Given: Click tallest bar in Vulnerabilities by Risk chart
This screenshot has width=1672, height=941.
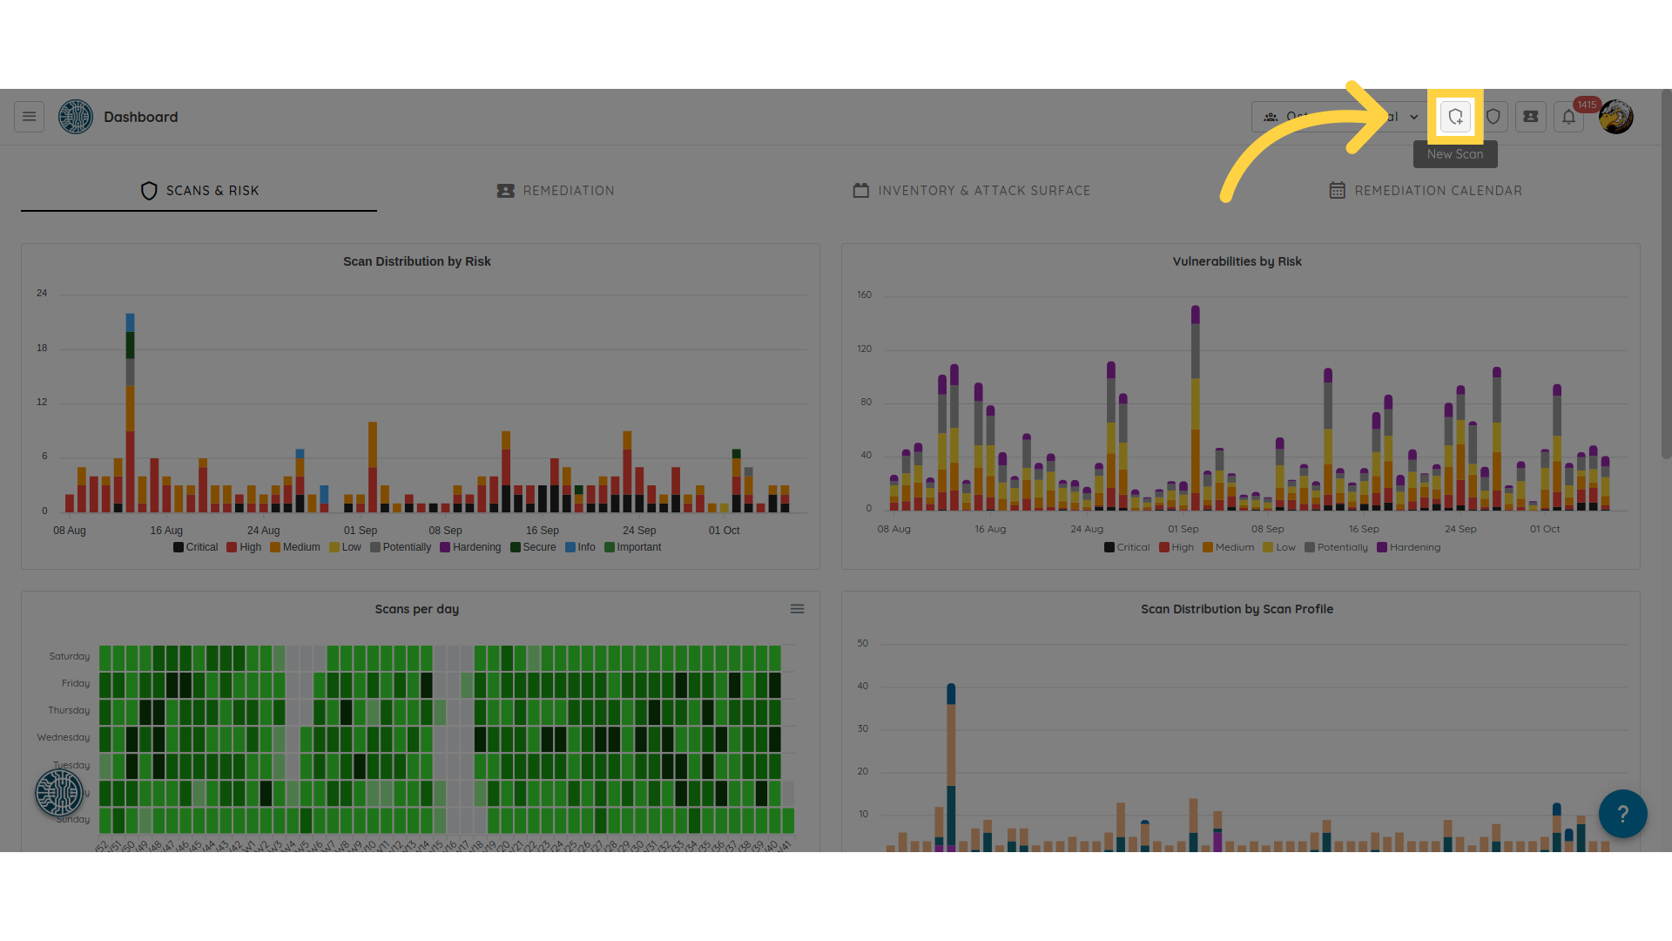Looking at the screenshot, I should (x=1196, y=408).
